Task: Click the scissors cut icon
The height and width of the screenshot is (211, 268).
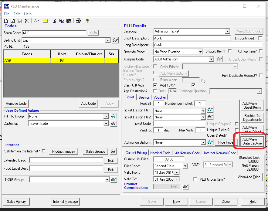Action: [55, 21]
